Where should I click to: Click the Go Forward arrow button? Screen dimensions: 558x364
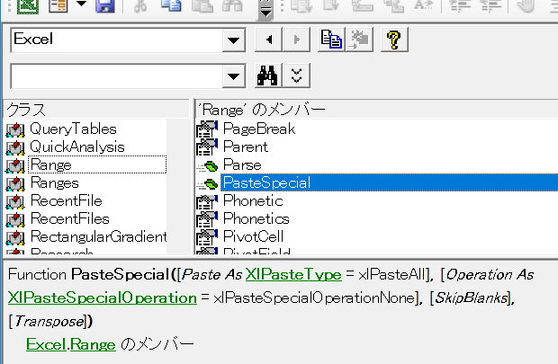pos(296,40)
